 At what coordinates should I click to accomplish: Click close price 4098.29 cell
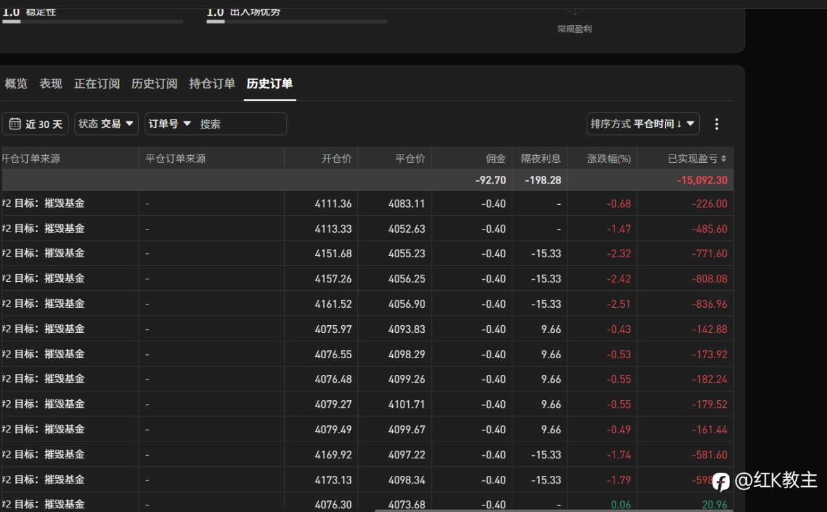coord(406,354)
